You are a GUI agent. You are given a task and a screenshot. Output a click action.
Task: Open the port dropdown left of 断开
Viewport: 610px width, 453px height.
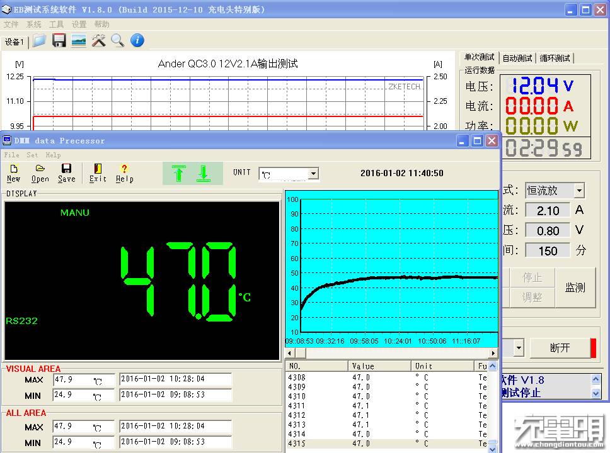tap(519, 347)
